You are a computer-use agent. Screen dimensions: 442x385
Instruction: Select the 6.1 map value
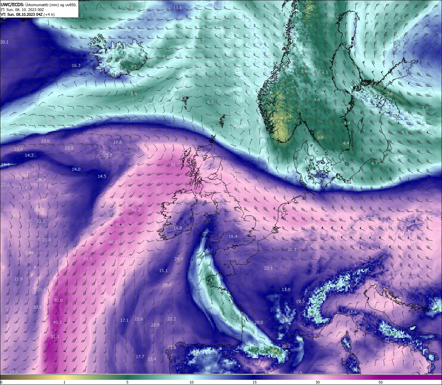click(x=210, y=102)
